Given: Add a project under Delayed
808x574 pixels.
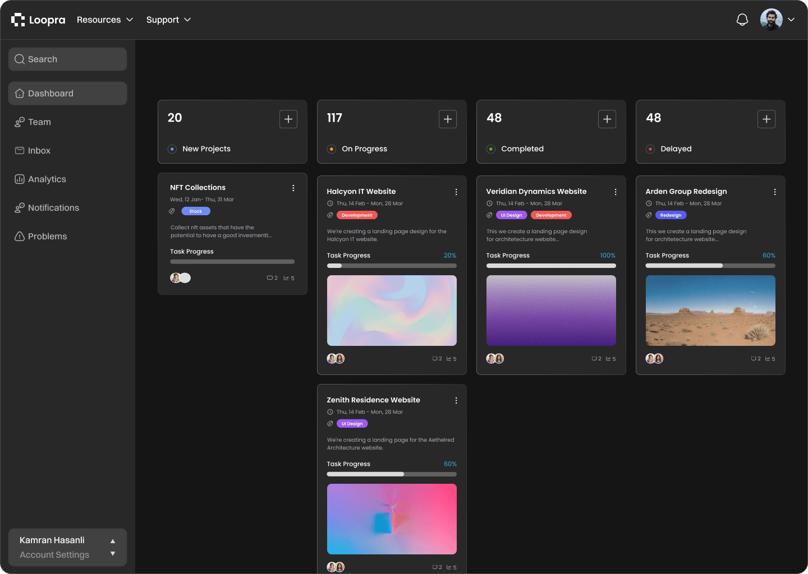Looking at the screenshot, I should coord(766,119).
